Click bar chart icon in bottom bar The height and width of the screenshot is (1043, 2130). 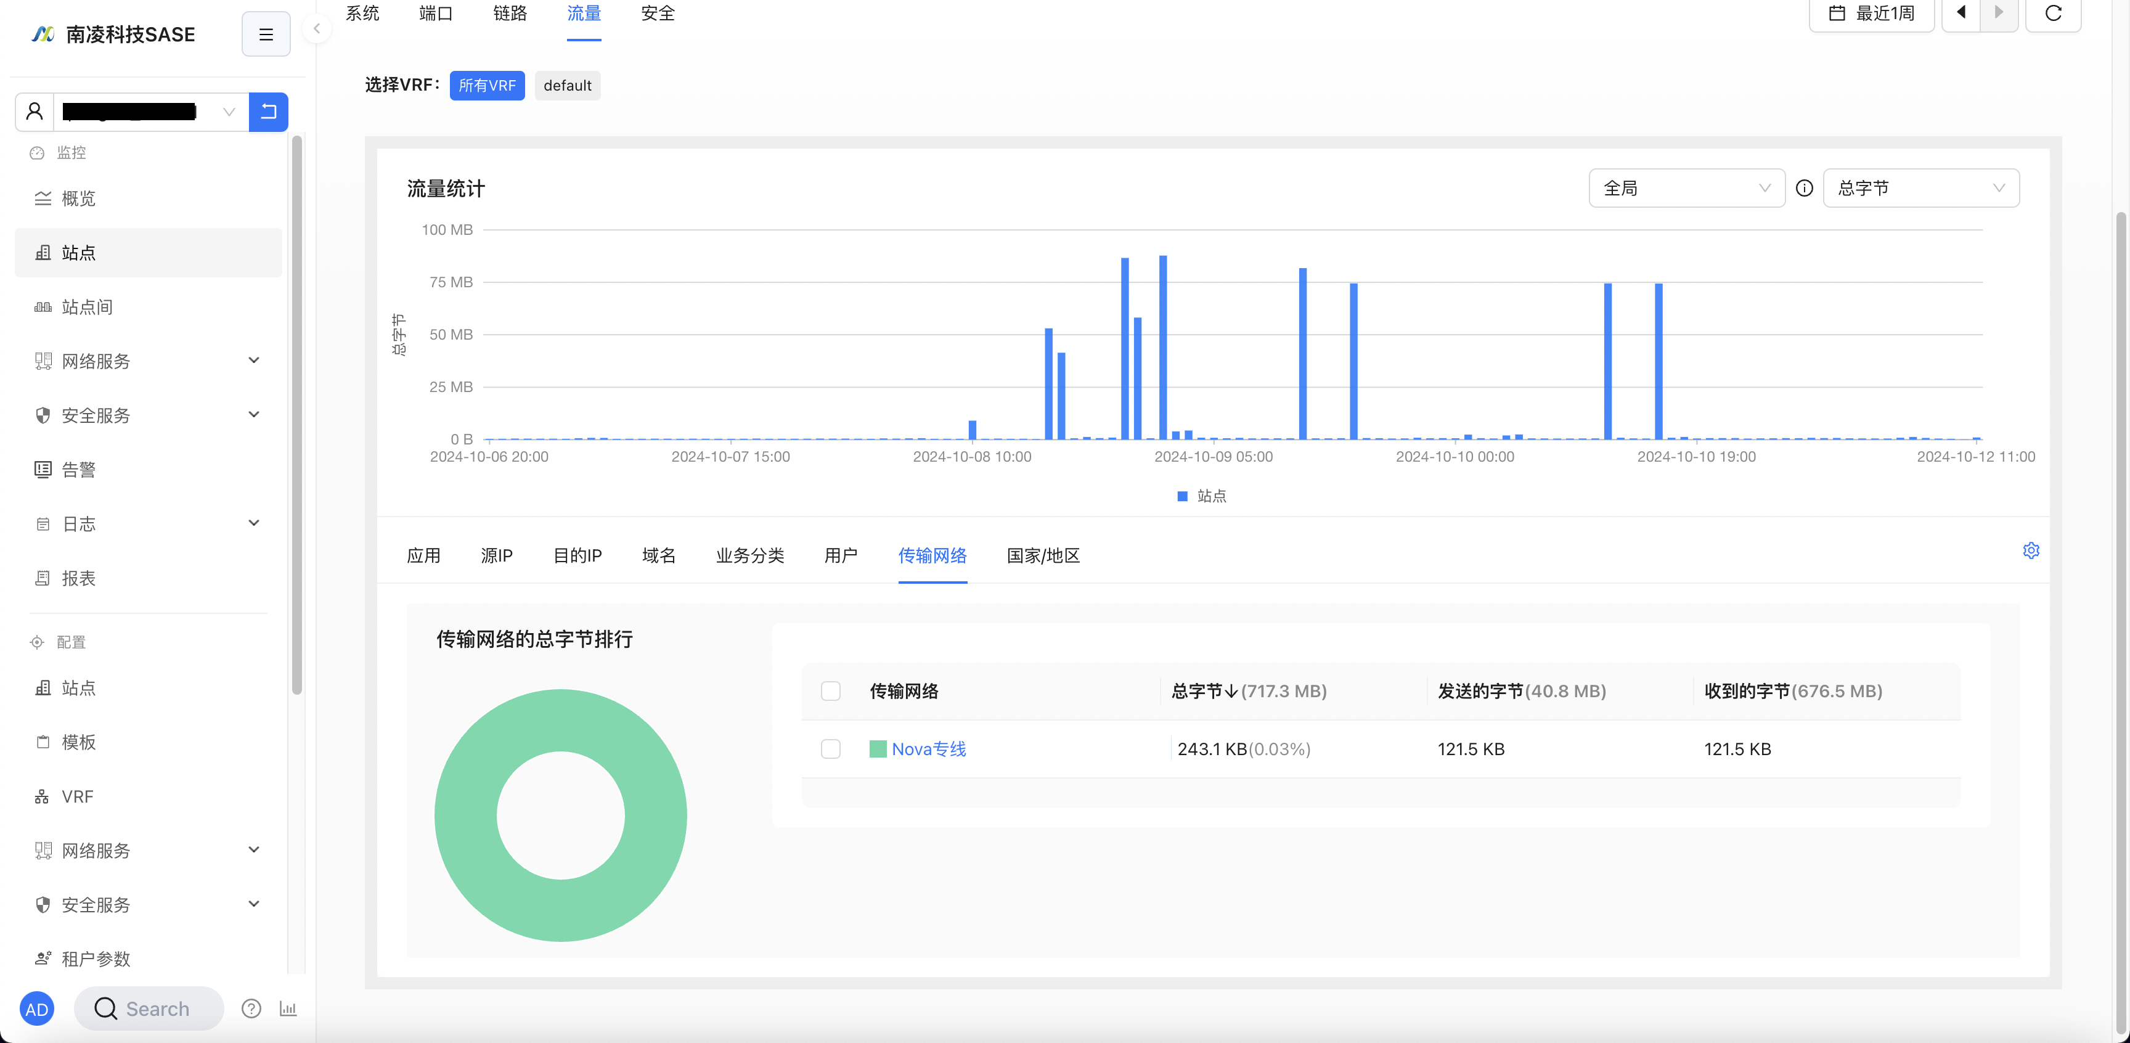click(288, 1009)
